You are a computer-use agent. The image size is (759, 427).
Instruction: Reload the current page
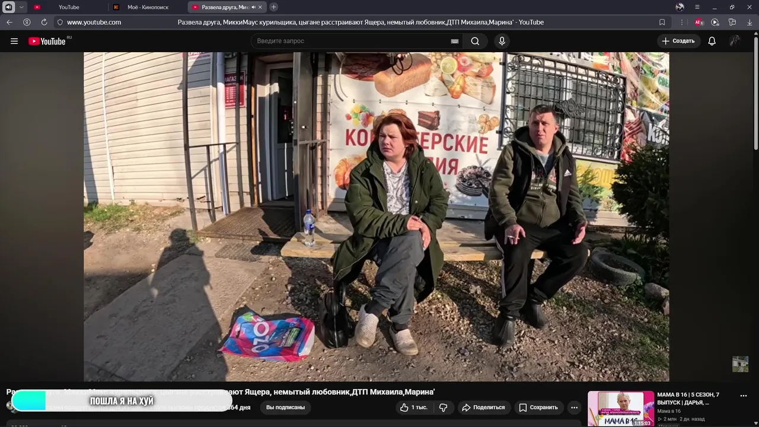pyautogui.click(x=44, y=22)
